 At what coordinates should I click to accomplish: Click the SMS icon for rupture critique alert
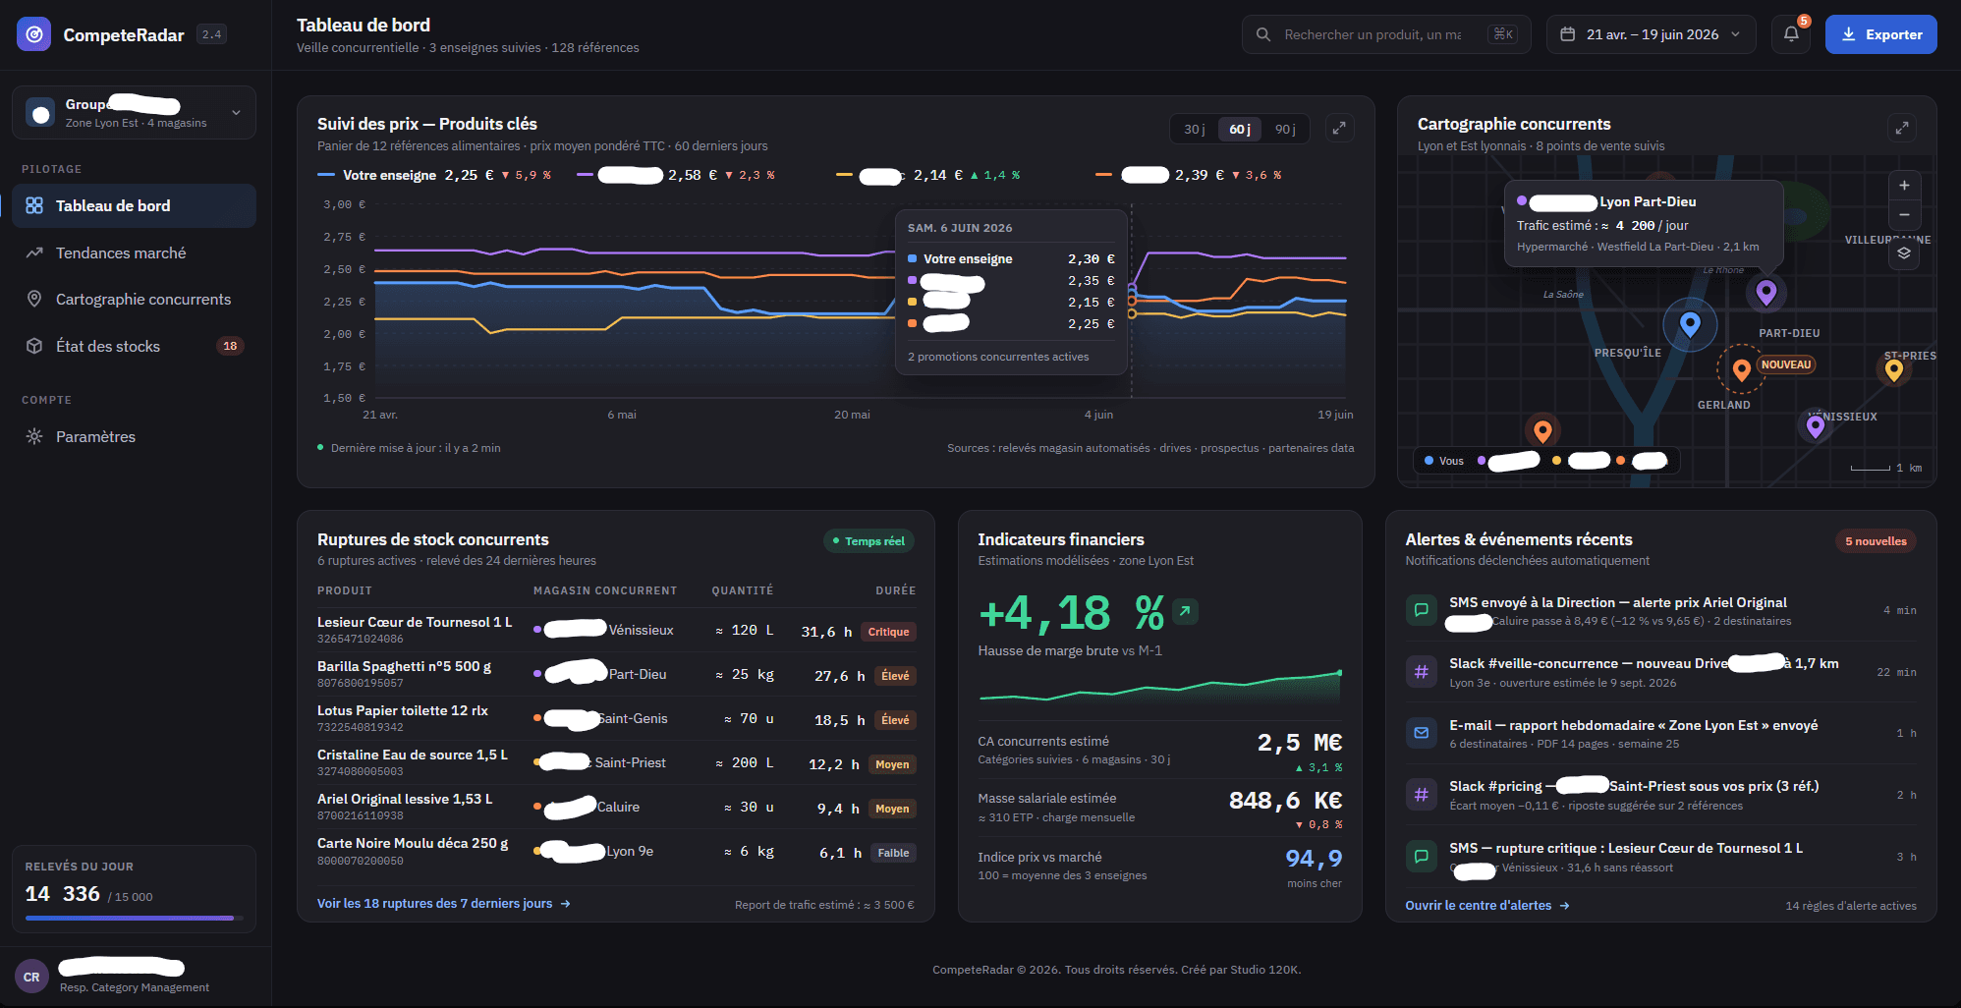[x=1421, y=857]
